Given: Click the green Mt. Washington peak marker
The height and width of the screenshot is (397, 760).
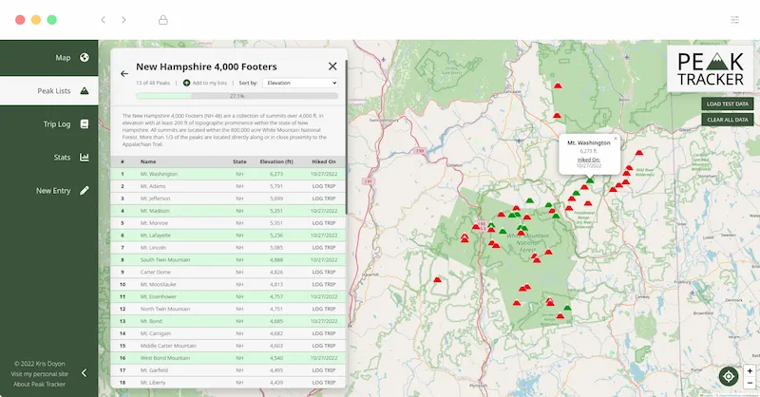Looking at the screenshot, I should click(589, 180).
